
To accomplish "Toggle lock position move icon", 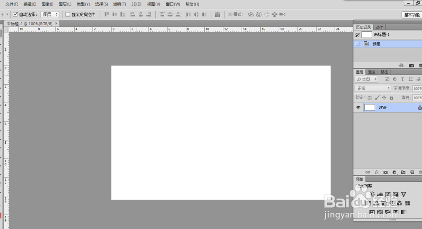I will point(384,98).
